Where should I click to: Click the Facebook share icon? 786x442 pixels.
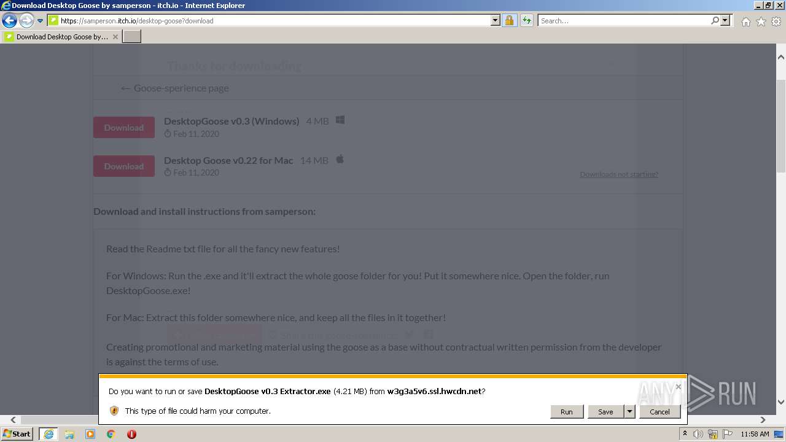click(429, 335)
